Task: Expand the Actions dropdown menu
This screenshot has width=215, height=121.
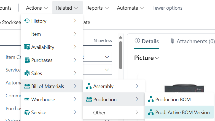Action: click(37, 8)
